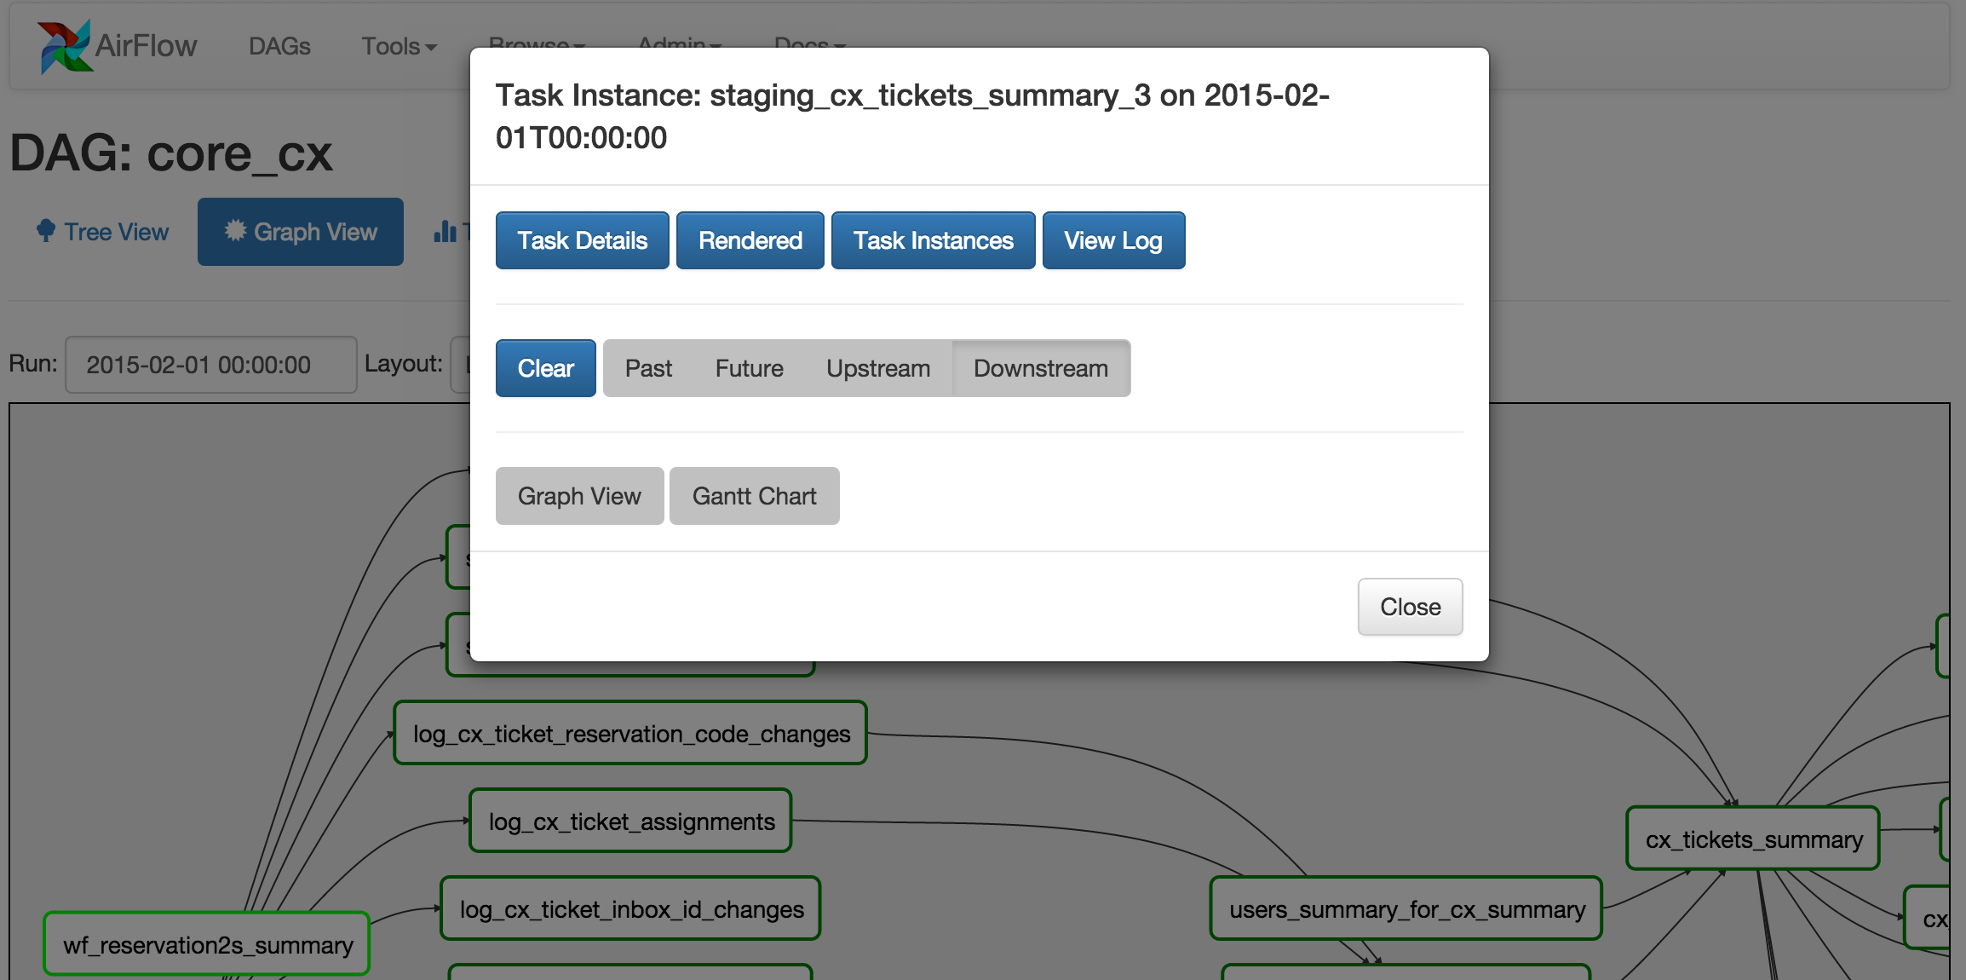Click the Rendered button
1966x980 pixels.
click(750, 241)
